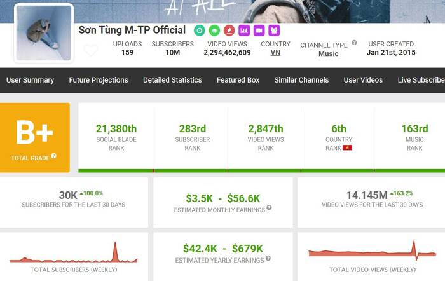Open the Detailed Statistics tab

(x=172, y=80)
